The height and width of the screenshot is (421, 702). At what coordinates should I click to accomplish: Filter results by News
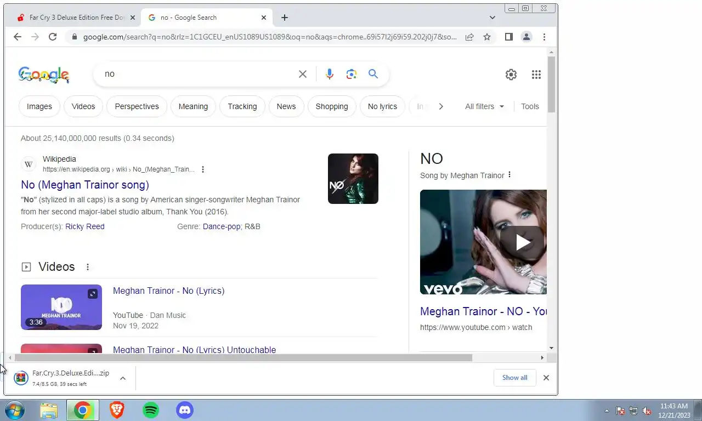pyautogui.click(x=286, y=106)
